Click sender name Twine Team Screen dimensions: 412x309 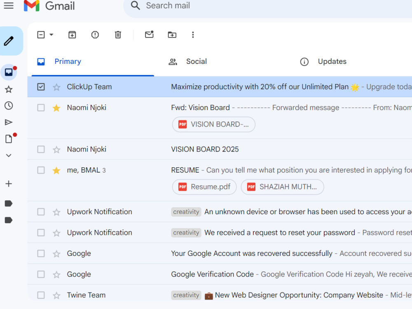tap(86, 295)
